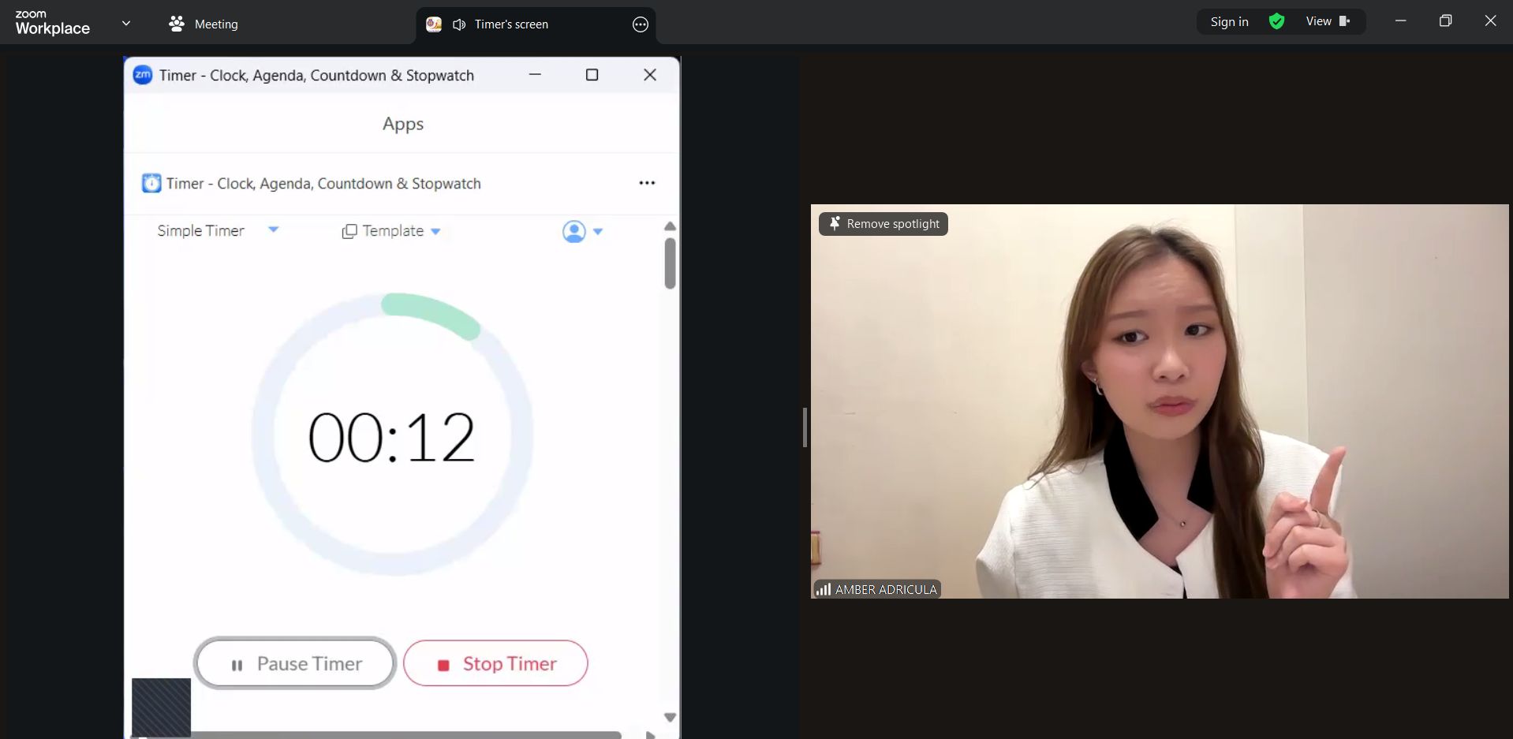Click the blue Timer clock app icon
Image resolution: width=1513 pixels, height=739 pixels.
pos(151,183)
